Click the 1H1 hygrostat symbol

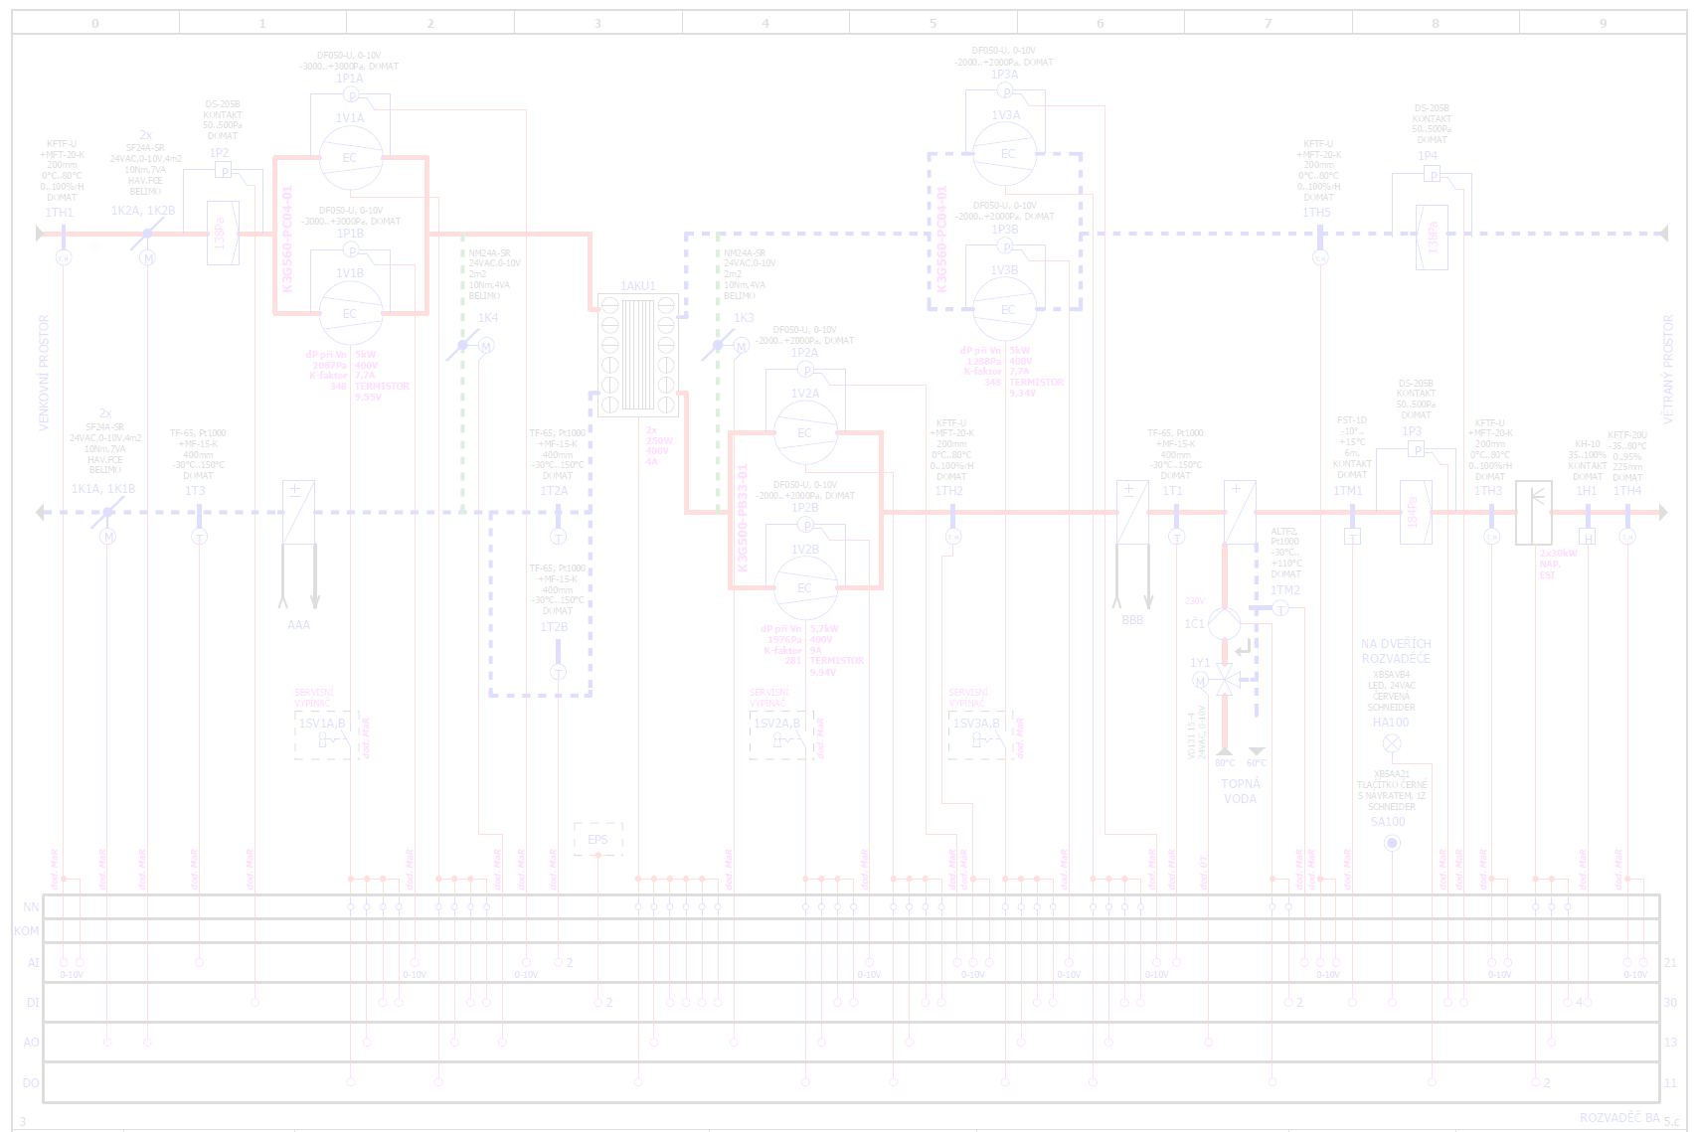(x=1587, y=537)
